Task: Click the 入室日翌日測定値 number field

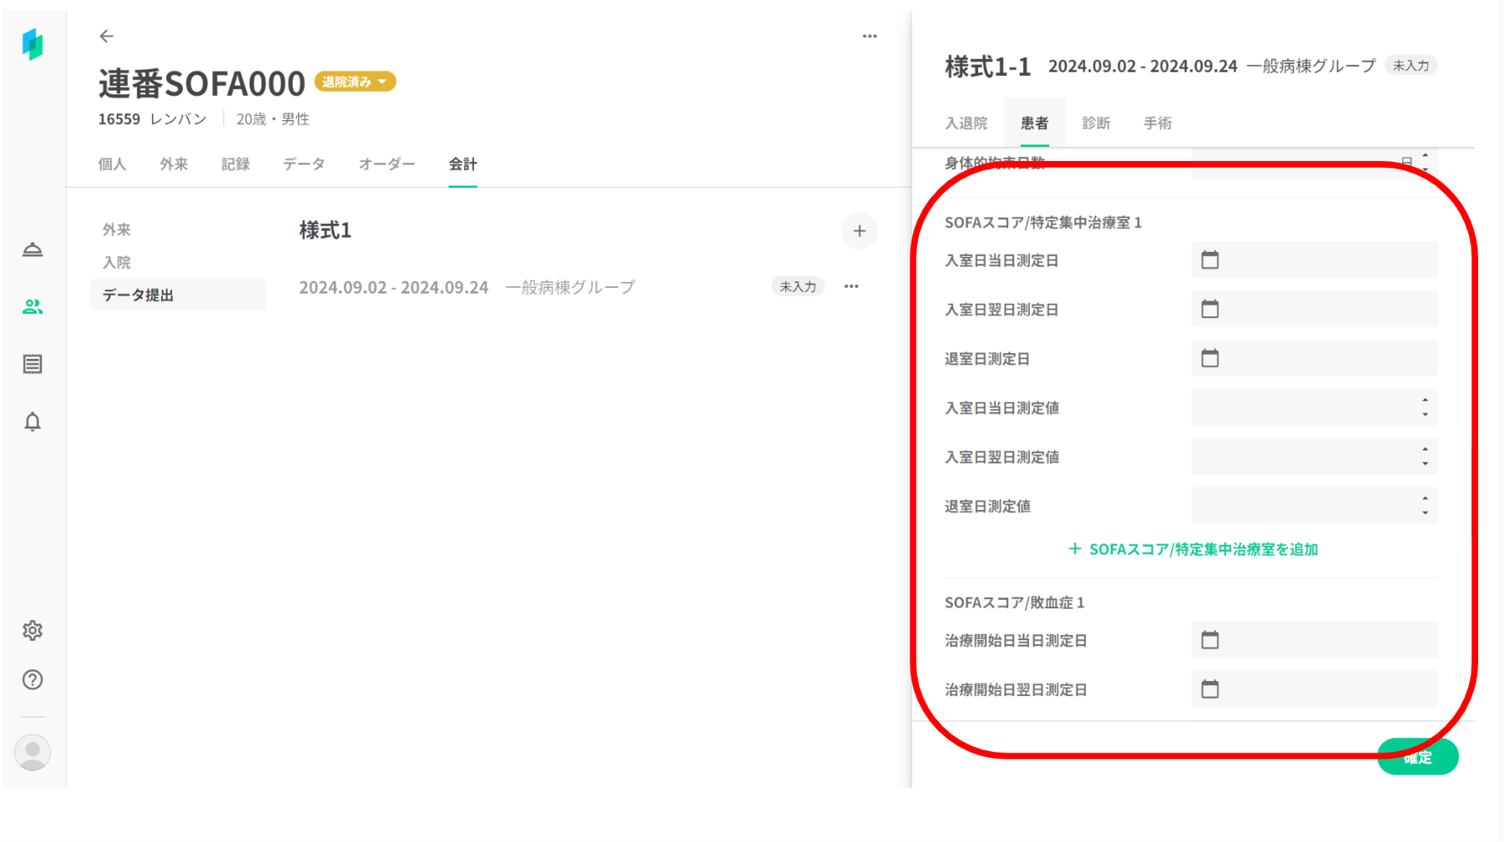Action: coord(1315,456)
